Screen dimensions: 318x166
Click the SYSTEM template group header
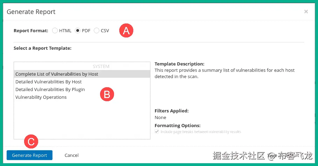(x=101, y=66)
